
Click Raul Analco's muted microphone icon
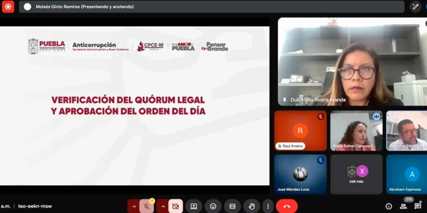(x=321, y=116)
